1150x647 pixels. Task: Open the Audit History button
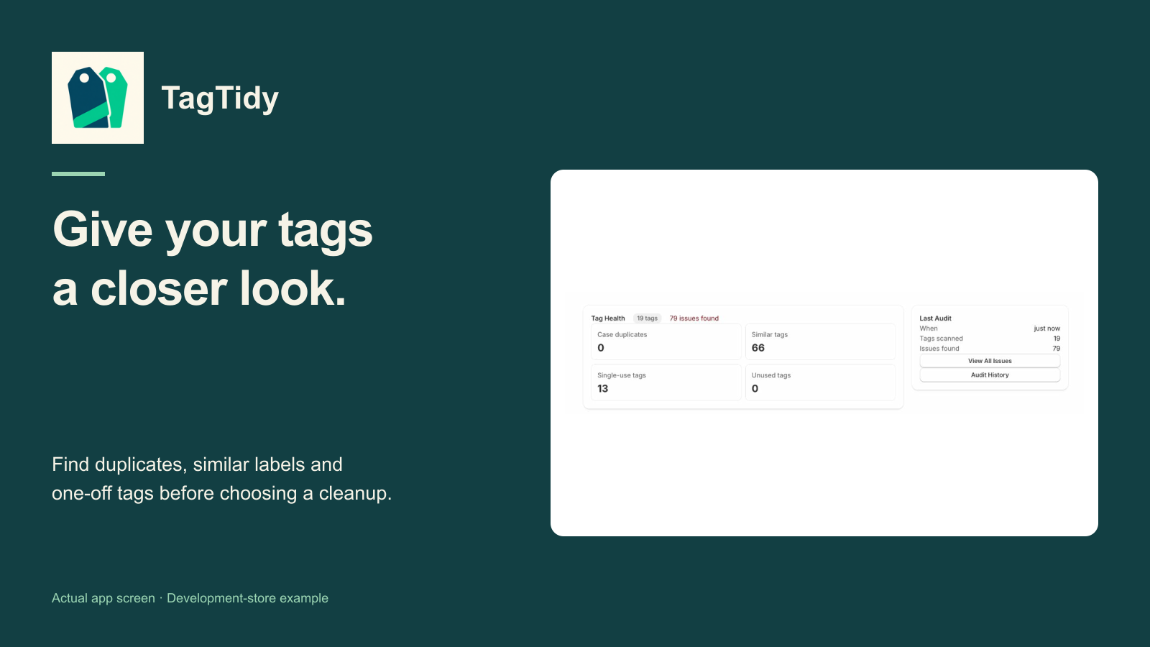click(990, 375)
